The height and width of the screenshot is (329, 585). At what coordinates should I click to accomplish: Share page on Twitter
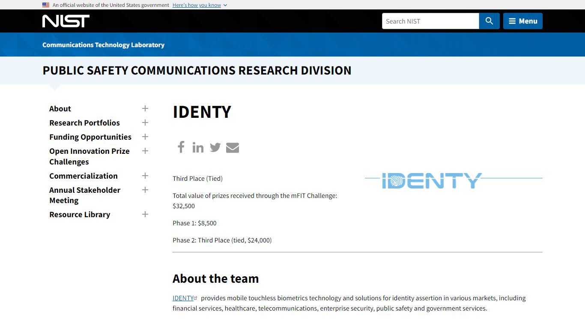(215, 147)
